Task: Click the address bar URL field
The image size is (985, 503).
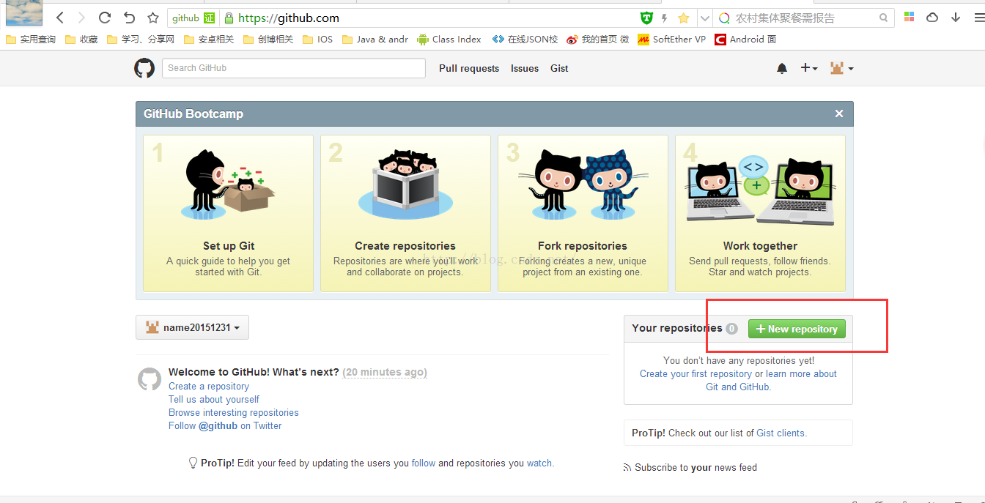Action: (x=432, y=18)
